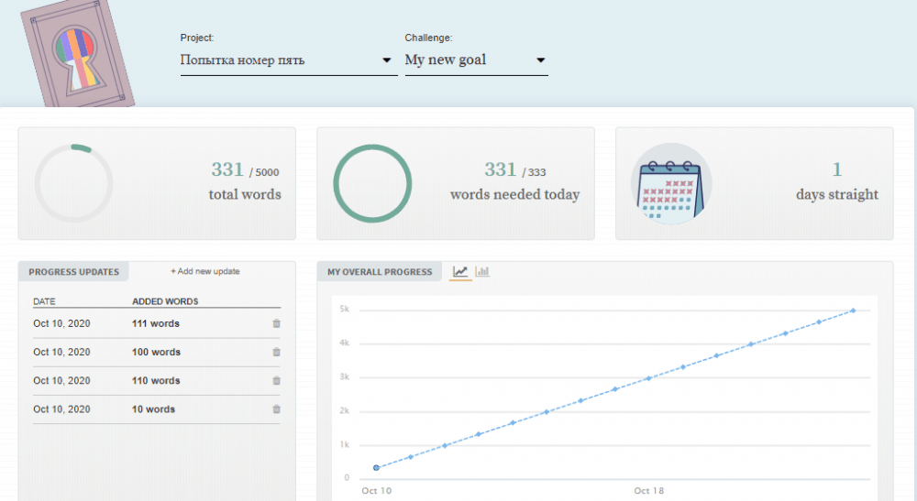This screenshot has height=501, width=917.
Task: Remove the 10 words update entry
Action: pyautogui.click(x=277, y=408)
